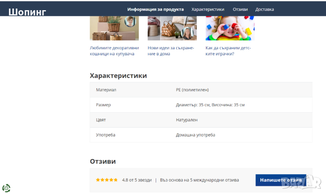Viewport: 326px width, 194px height.
Task: Click the international reviews count text
Action: tap(199, 180)
